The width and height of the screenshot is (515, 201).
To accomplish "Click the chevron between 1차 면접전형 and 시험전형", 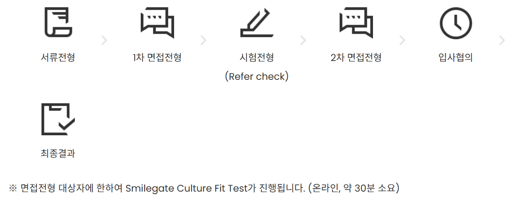I will (204, 41).
